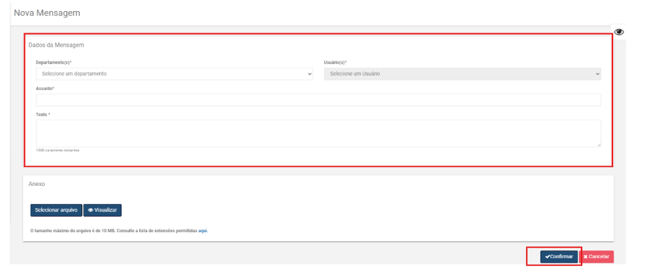Click the eye icon at top right
645x270 pixels.
[619, 32]
